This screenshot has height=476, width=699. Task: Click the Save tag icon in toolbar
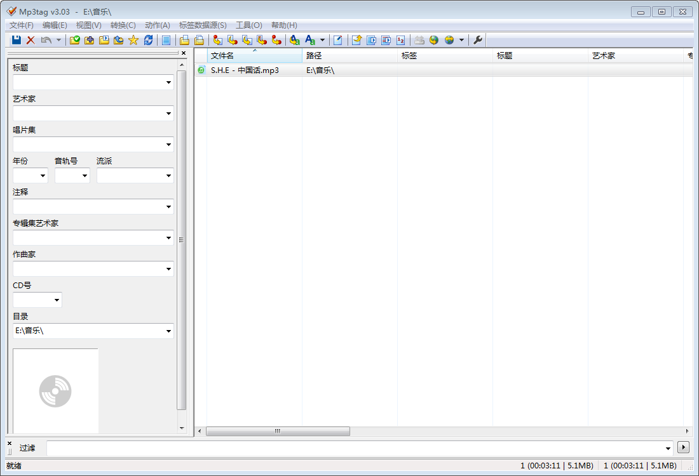[17, 40]
